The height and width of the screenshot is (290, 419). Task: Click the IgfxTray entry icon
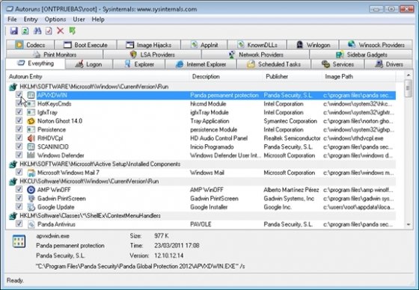click(31, 112)
